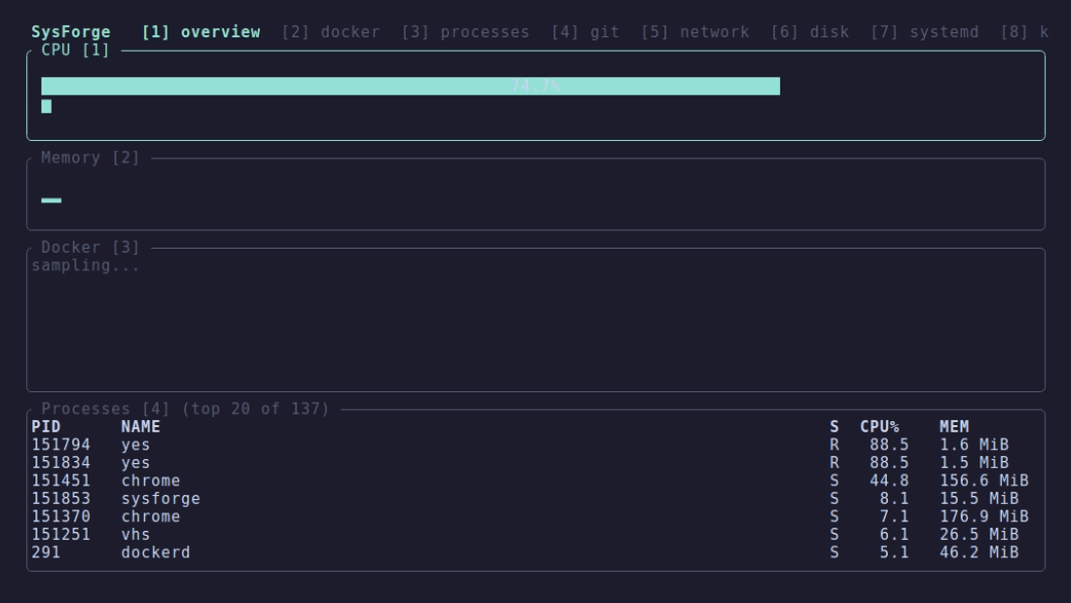Image resolution: width=1071 pixels, height=603 pixels.
Task: Switch to the [7] systemd tab
Action: coord(924,32)
